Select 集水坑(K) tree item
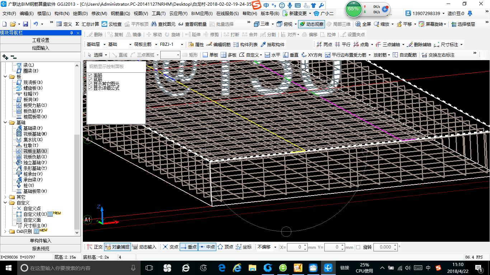The width and height of the screenshot is (490, 275). (x=33, y=140)
